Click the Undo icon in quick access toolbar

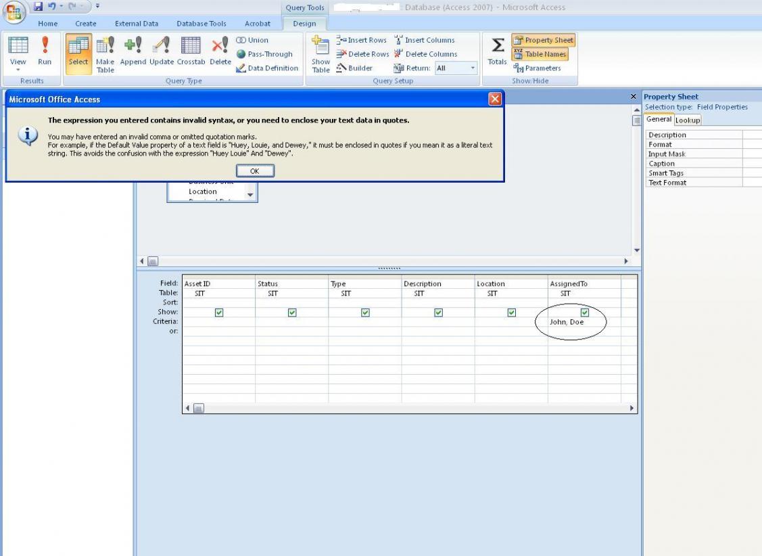(51, 6)
